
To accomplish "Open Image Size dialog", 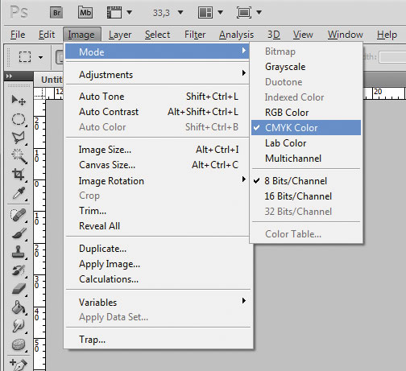I will 157,150.
